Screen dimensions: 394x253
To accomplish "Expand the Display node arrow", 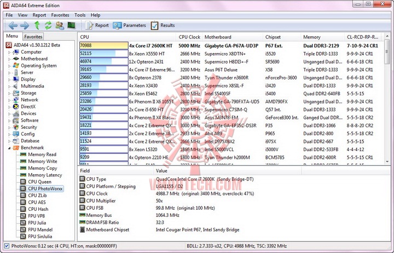I will point(9,79).
